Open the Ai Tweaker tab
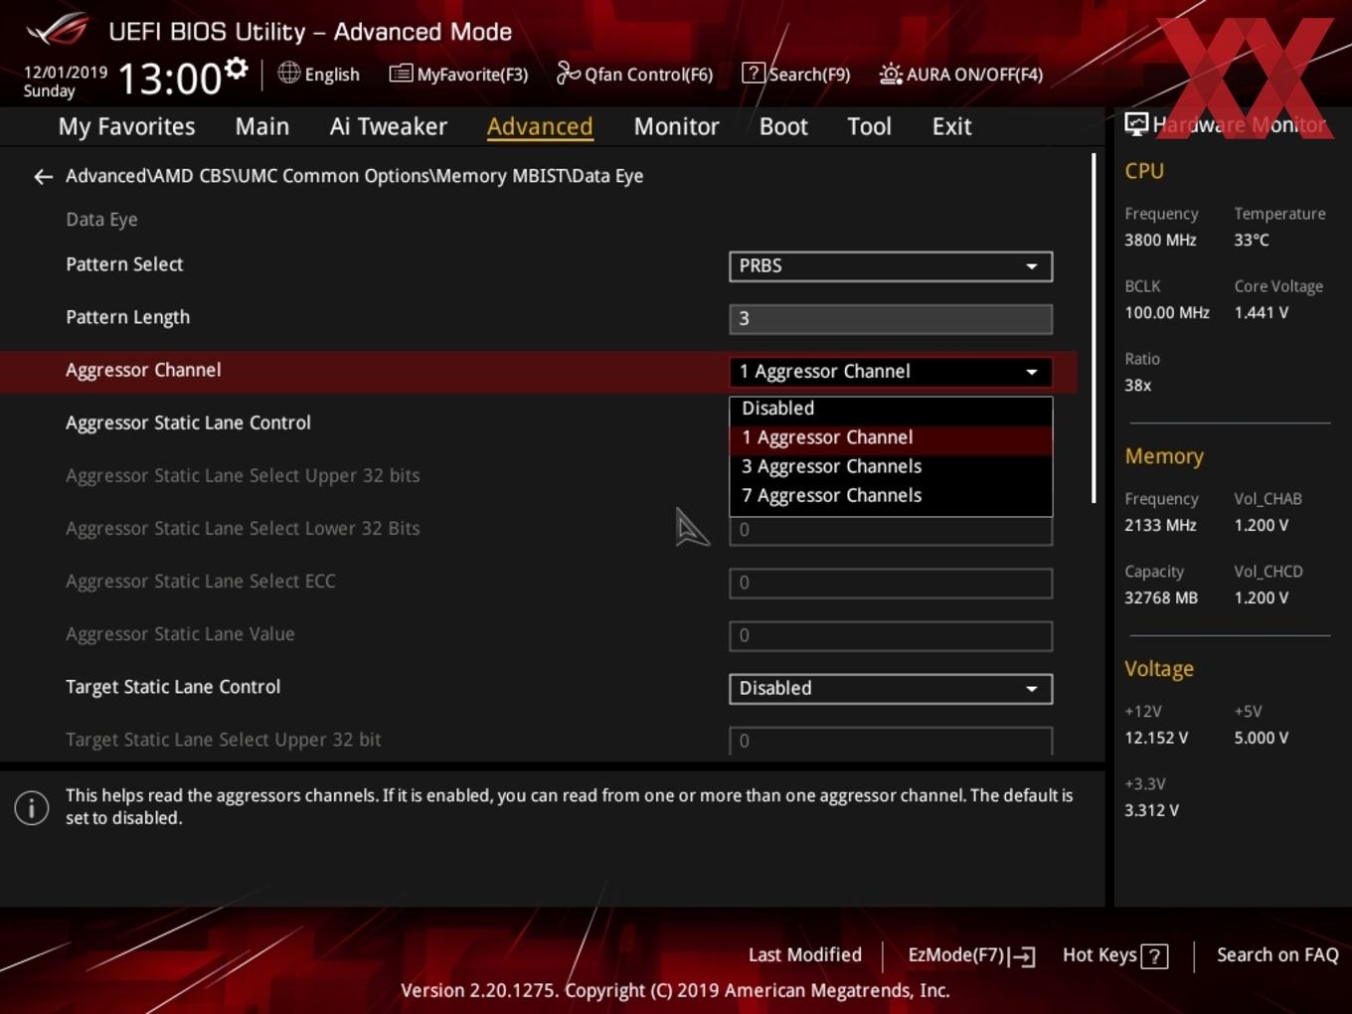The image size is (1352, 1014). (x=389, y=126)
